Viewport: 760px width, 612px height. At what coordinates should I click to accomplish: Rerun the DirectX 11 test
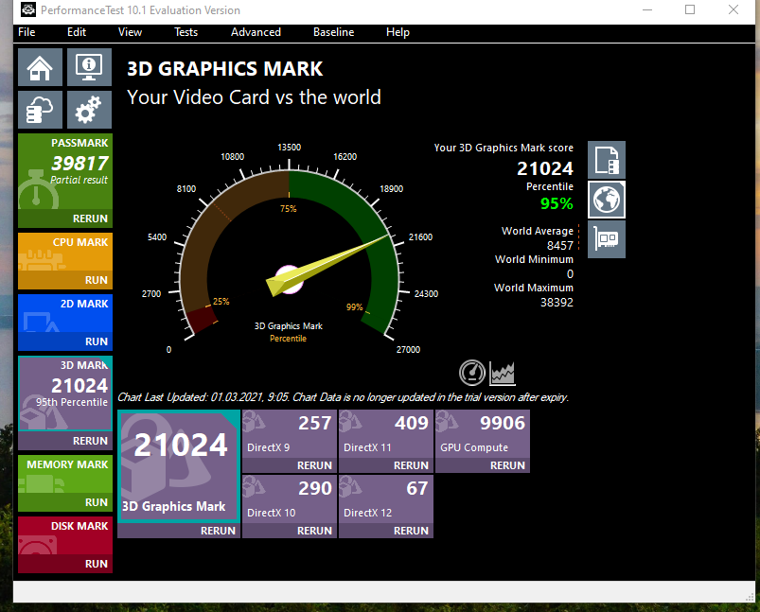[386, 465]
